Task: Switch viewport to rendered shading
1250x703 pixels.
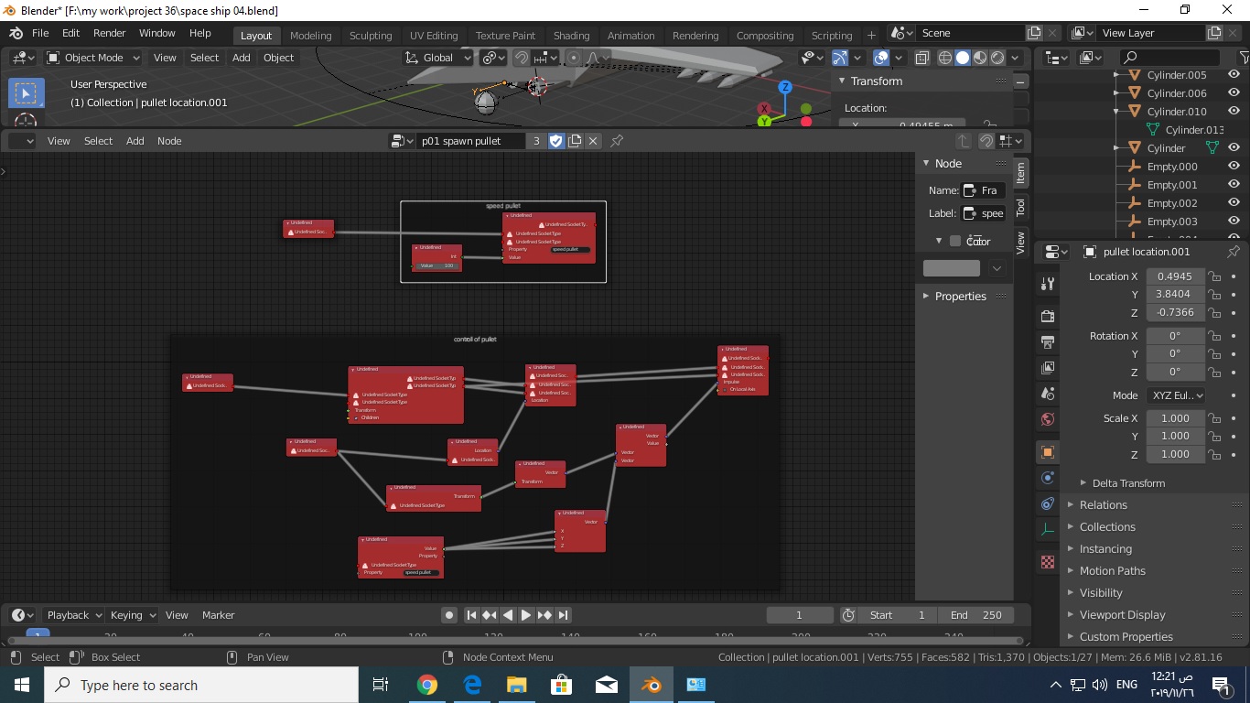Action: tap(997, 58)
